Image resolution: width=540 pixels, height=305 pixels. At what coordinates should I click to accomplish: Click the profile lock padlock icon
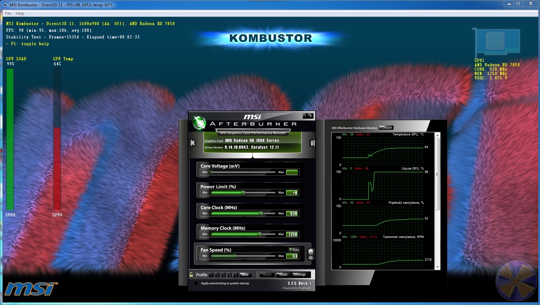click(191, 274)
